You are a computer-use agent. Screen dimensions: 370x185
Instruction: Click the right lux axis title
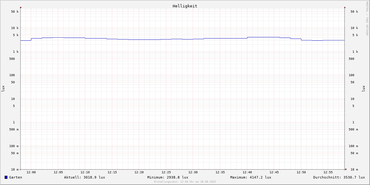pyautogui.click(x=364, y=88)
